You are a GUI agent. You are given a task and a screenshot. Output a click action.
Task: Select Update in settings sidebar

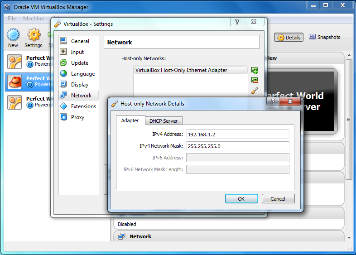[78, 63]
